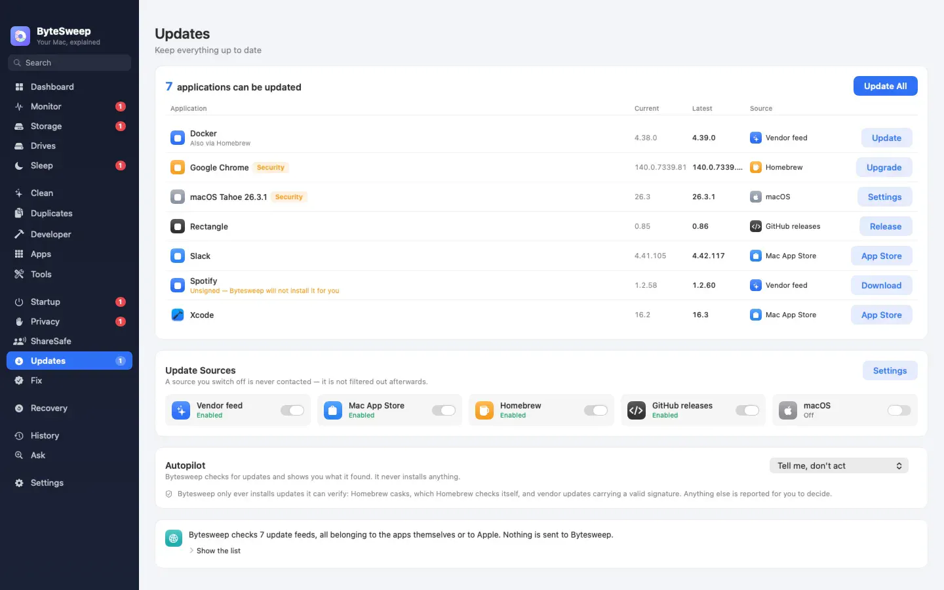This screenshot has height=590, width=944.
Task: Click the Update All button
Action: point(886,86)
